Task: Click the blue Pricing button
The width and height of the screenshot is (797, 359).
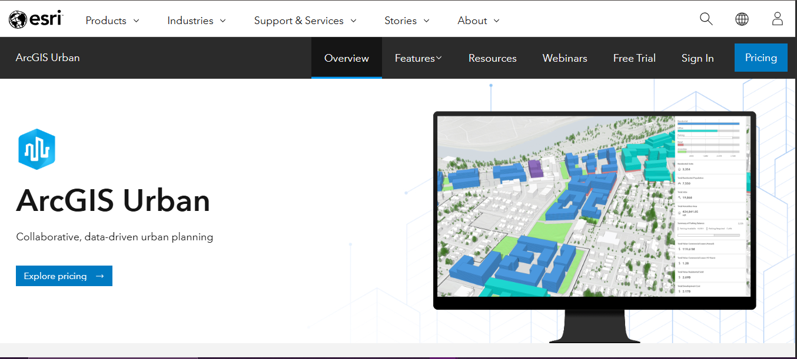Action: coord(761,58)
